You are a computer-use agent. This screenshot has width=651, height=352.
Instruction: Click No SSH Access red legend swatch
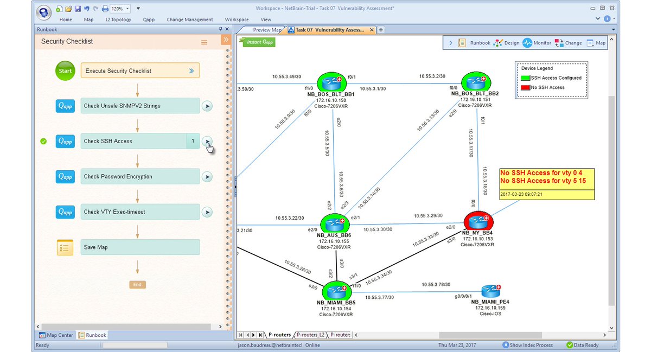526,87
